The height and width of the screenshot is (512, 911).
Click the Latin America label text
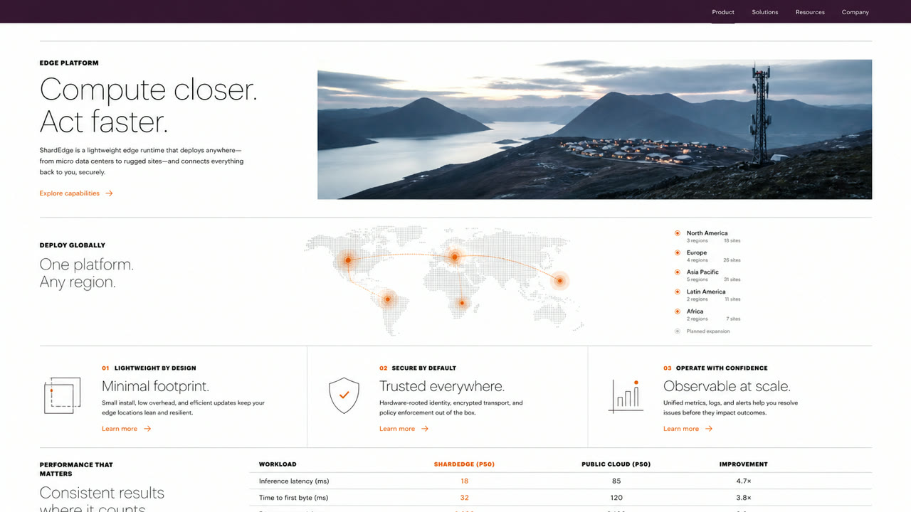706,292
